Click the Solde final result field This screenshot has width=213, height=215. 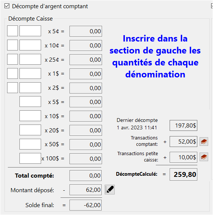point(86,205)
